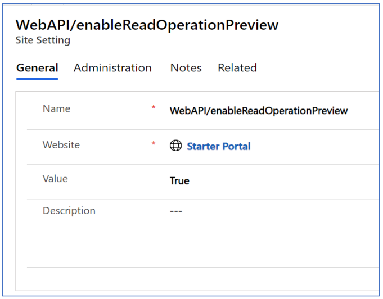383x299 pixels.
Task: Click the Name field containing WebAPI/enableReadOperationPreview
Action: click(x=259, y=111)
